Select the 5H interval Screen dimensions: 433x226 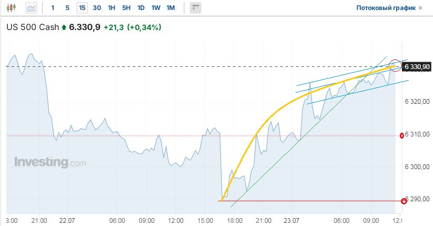[126, 8]
